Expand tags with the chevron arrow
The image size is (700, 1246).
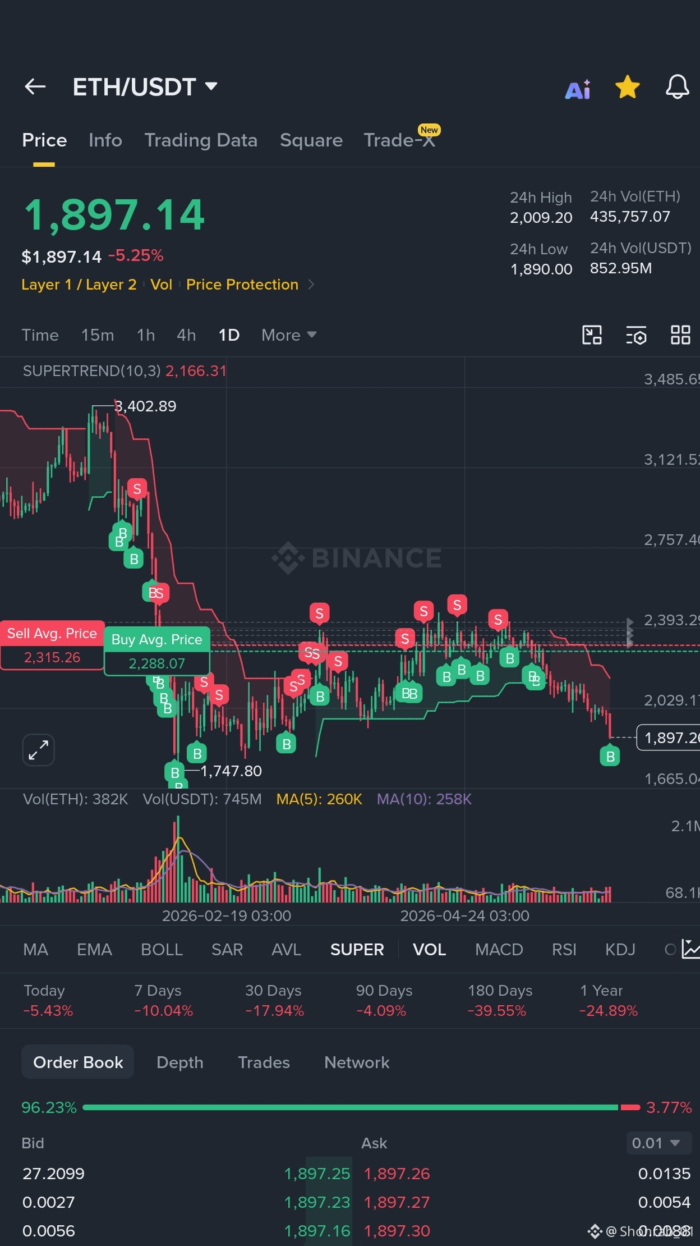click(311, 285)
